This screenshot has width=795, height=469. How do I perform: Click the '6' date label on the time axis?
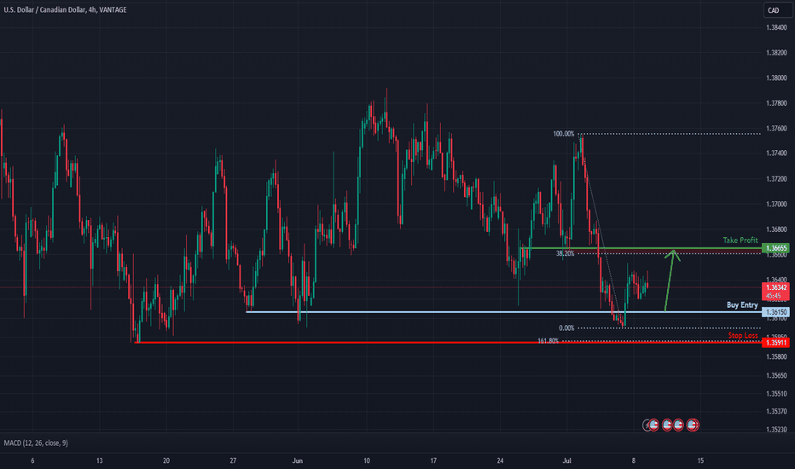click(x=33, y=460)
